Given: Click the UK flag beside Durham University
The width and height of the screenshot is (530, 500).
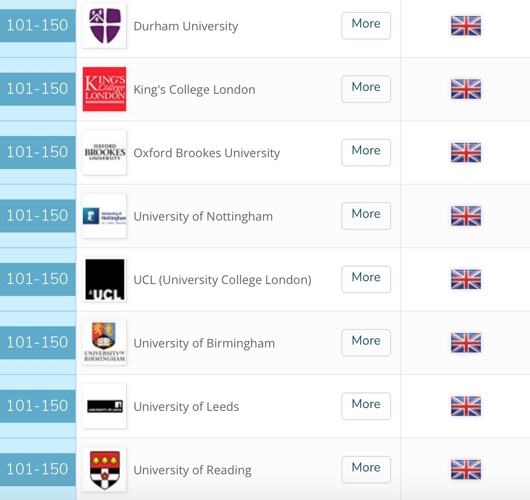Looking at the screenshot, I should 466,26.
